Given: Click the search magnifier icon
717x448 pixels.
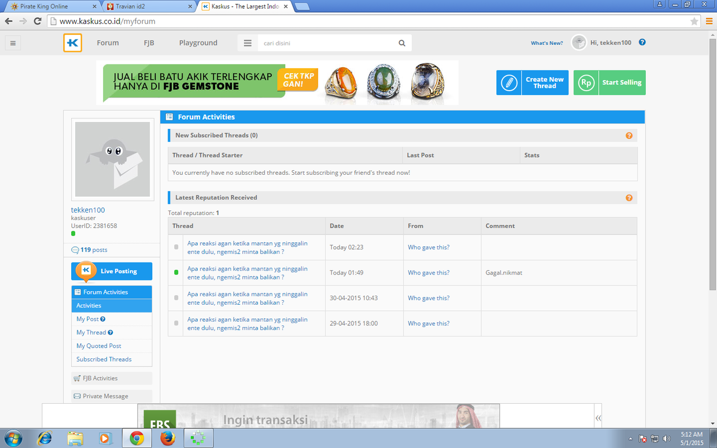Looking at the screenshot, I should 402,43.
